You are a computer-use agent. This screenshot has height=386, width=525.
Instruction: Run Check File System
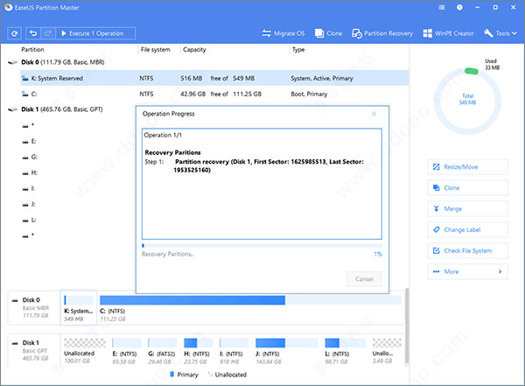pos(467,250)
